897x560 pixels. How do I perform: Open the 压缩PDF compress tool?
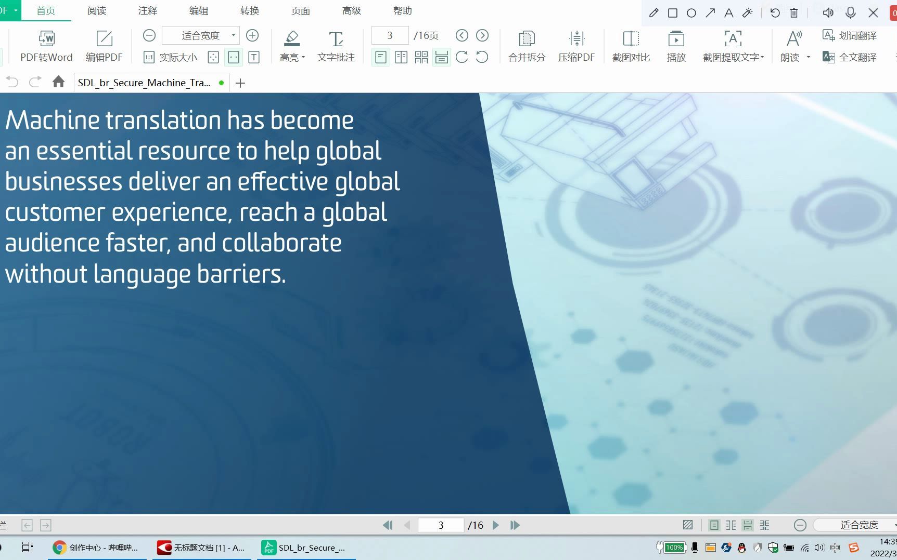[x=576, y=46]
